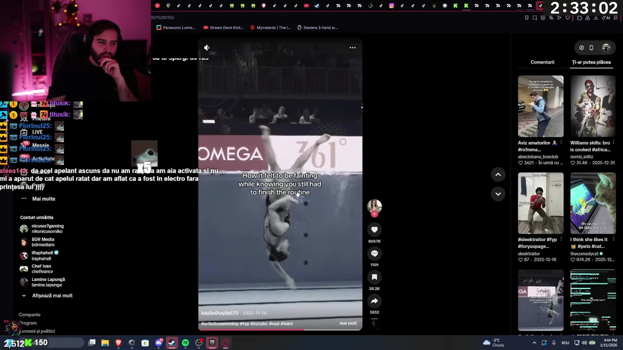Open the iRaphahell followed account

click(x=39, y=256)
